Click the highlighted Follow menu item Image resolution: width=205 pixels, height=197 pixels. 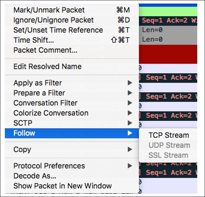[24, 133]
